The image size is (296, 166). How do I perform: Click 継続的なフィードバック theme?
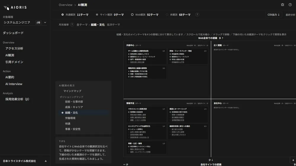coord(180,57)
